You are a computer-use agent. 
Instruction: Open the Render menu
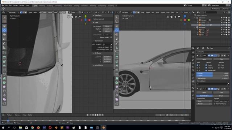(x=15, y=5)
